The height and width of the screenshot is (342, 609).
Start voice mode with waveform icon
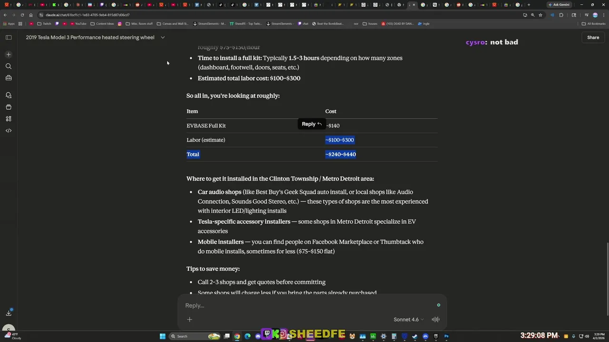tap(435, 319)
